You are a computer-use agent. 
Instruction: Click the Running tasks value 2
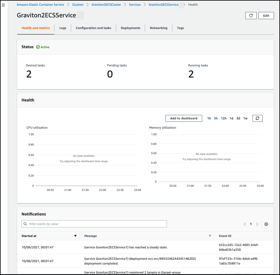191,74
